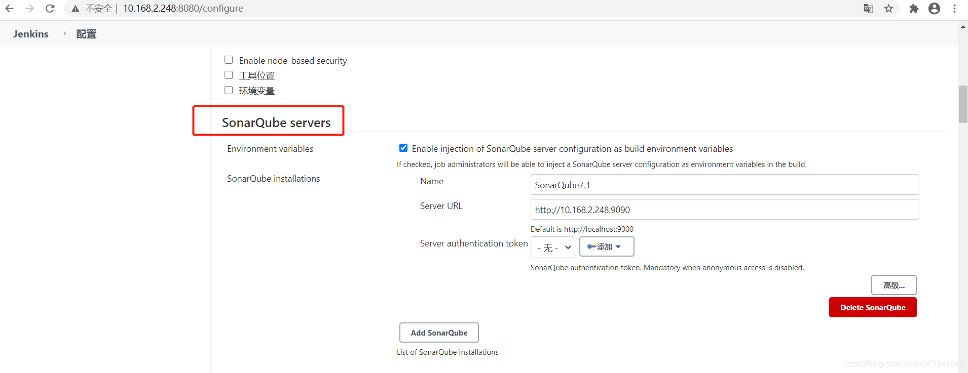Click the Add SonarQube button
The width and height of the screenshot is (968, 373).
pyautogui.click(x=439, y=333)
